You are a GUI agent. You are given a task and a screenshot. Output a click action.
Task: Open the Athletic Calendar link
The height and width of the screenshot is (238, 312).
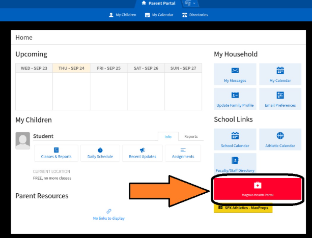click(280, 146)
